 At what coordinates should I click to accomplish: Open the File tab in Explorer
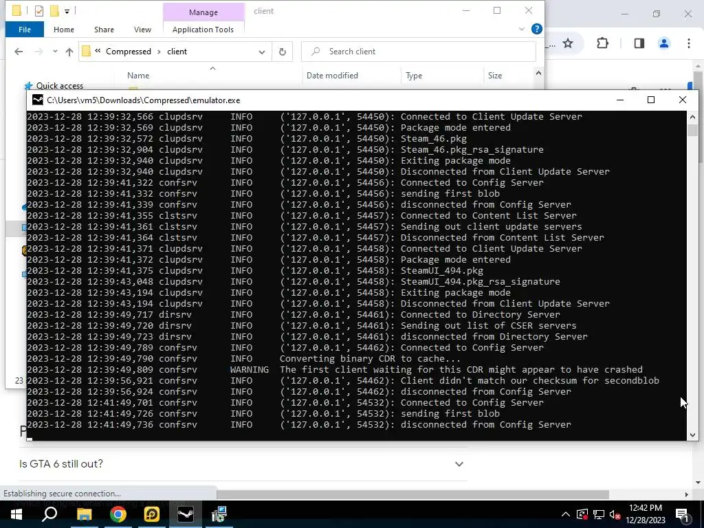click(25, 30)
